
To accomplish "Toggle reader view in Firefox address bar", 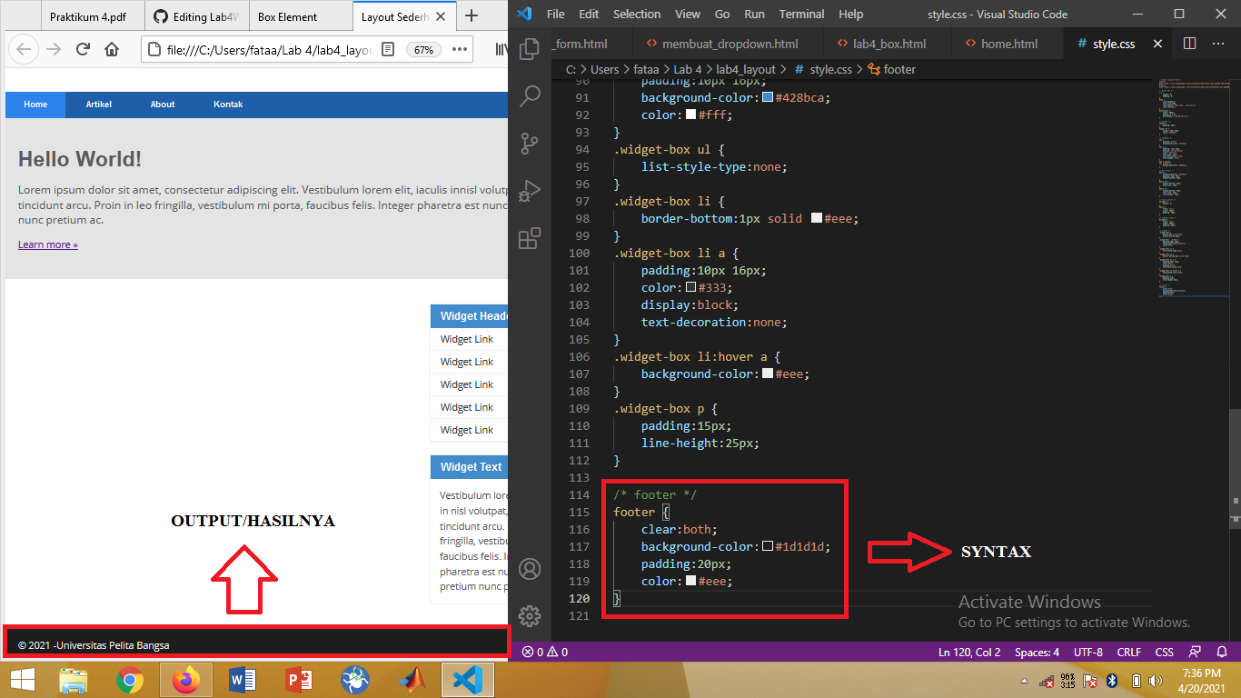I will click(x=388, y=49).
